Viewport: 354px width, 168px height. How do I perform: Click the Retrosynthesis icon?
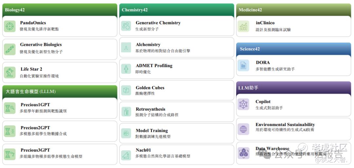[x=126, y=112]
